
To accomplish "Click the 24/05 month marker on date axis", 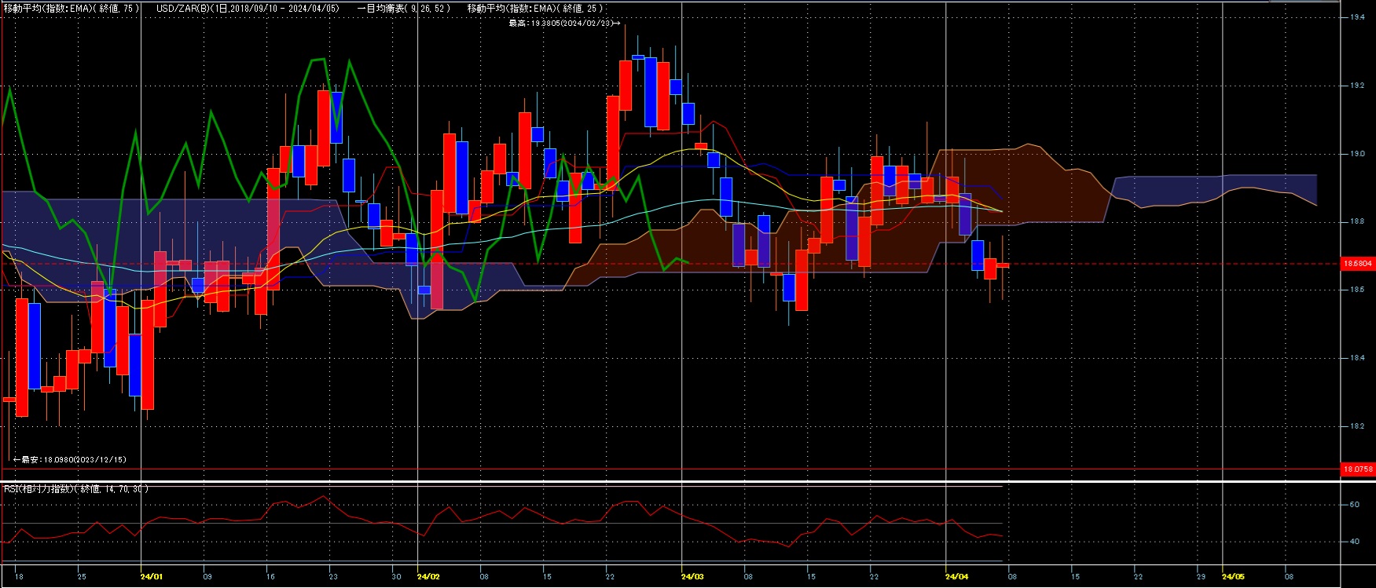I will click(1233, 577).
